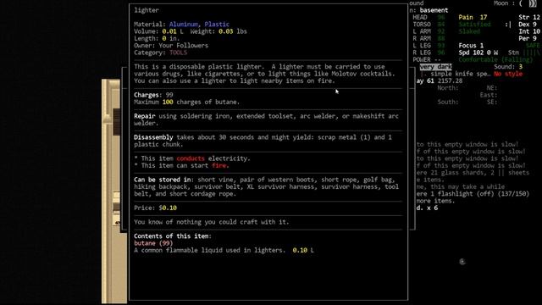
Task: Click the TORSO body part status
Action: tap(429, 25)
